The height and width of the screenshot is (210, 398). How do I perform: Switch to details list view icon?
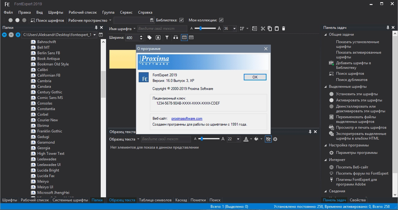[x=191, y=38]
